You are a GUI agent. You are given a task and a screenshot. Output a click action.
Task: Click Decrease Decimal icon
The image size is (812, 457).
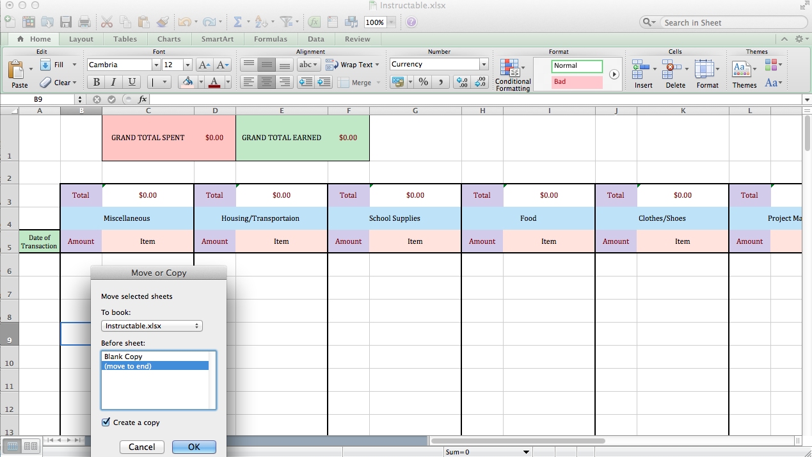[x=480, y=82]
